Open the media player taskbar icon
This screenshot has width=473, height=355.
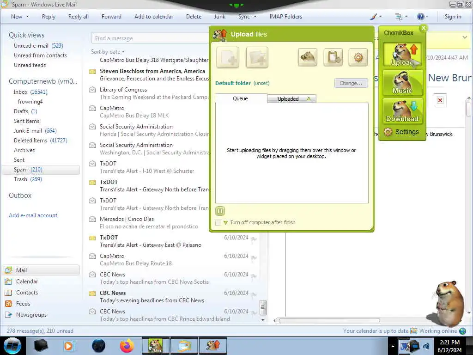coord(69,346)
